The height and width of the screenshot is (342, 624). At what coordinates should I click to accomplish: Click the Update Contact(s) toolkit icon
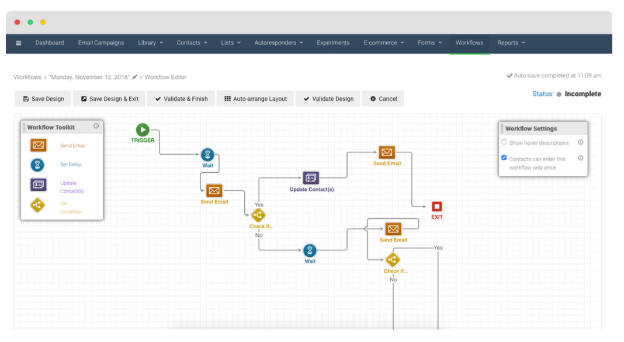coord(38,184)
